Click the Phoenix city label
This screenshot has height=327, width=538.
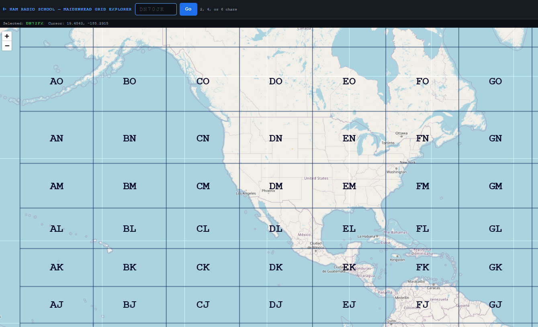coord(268,191)
